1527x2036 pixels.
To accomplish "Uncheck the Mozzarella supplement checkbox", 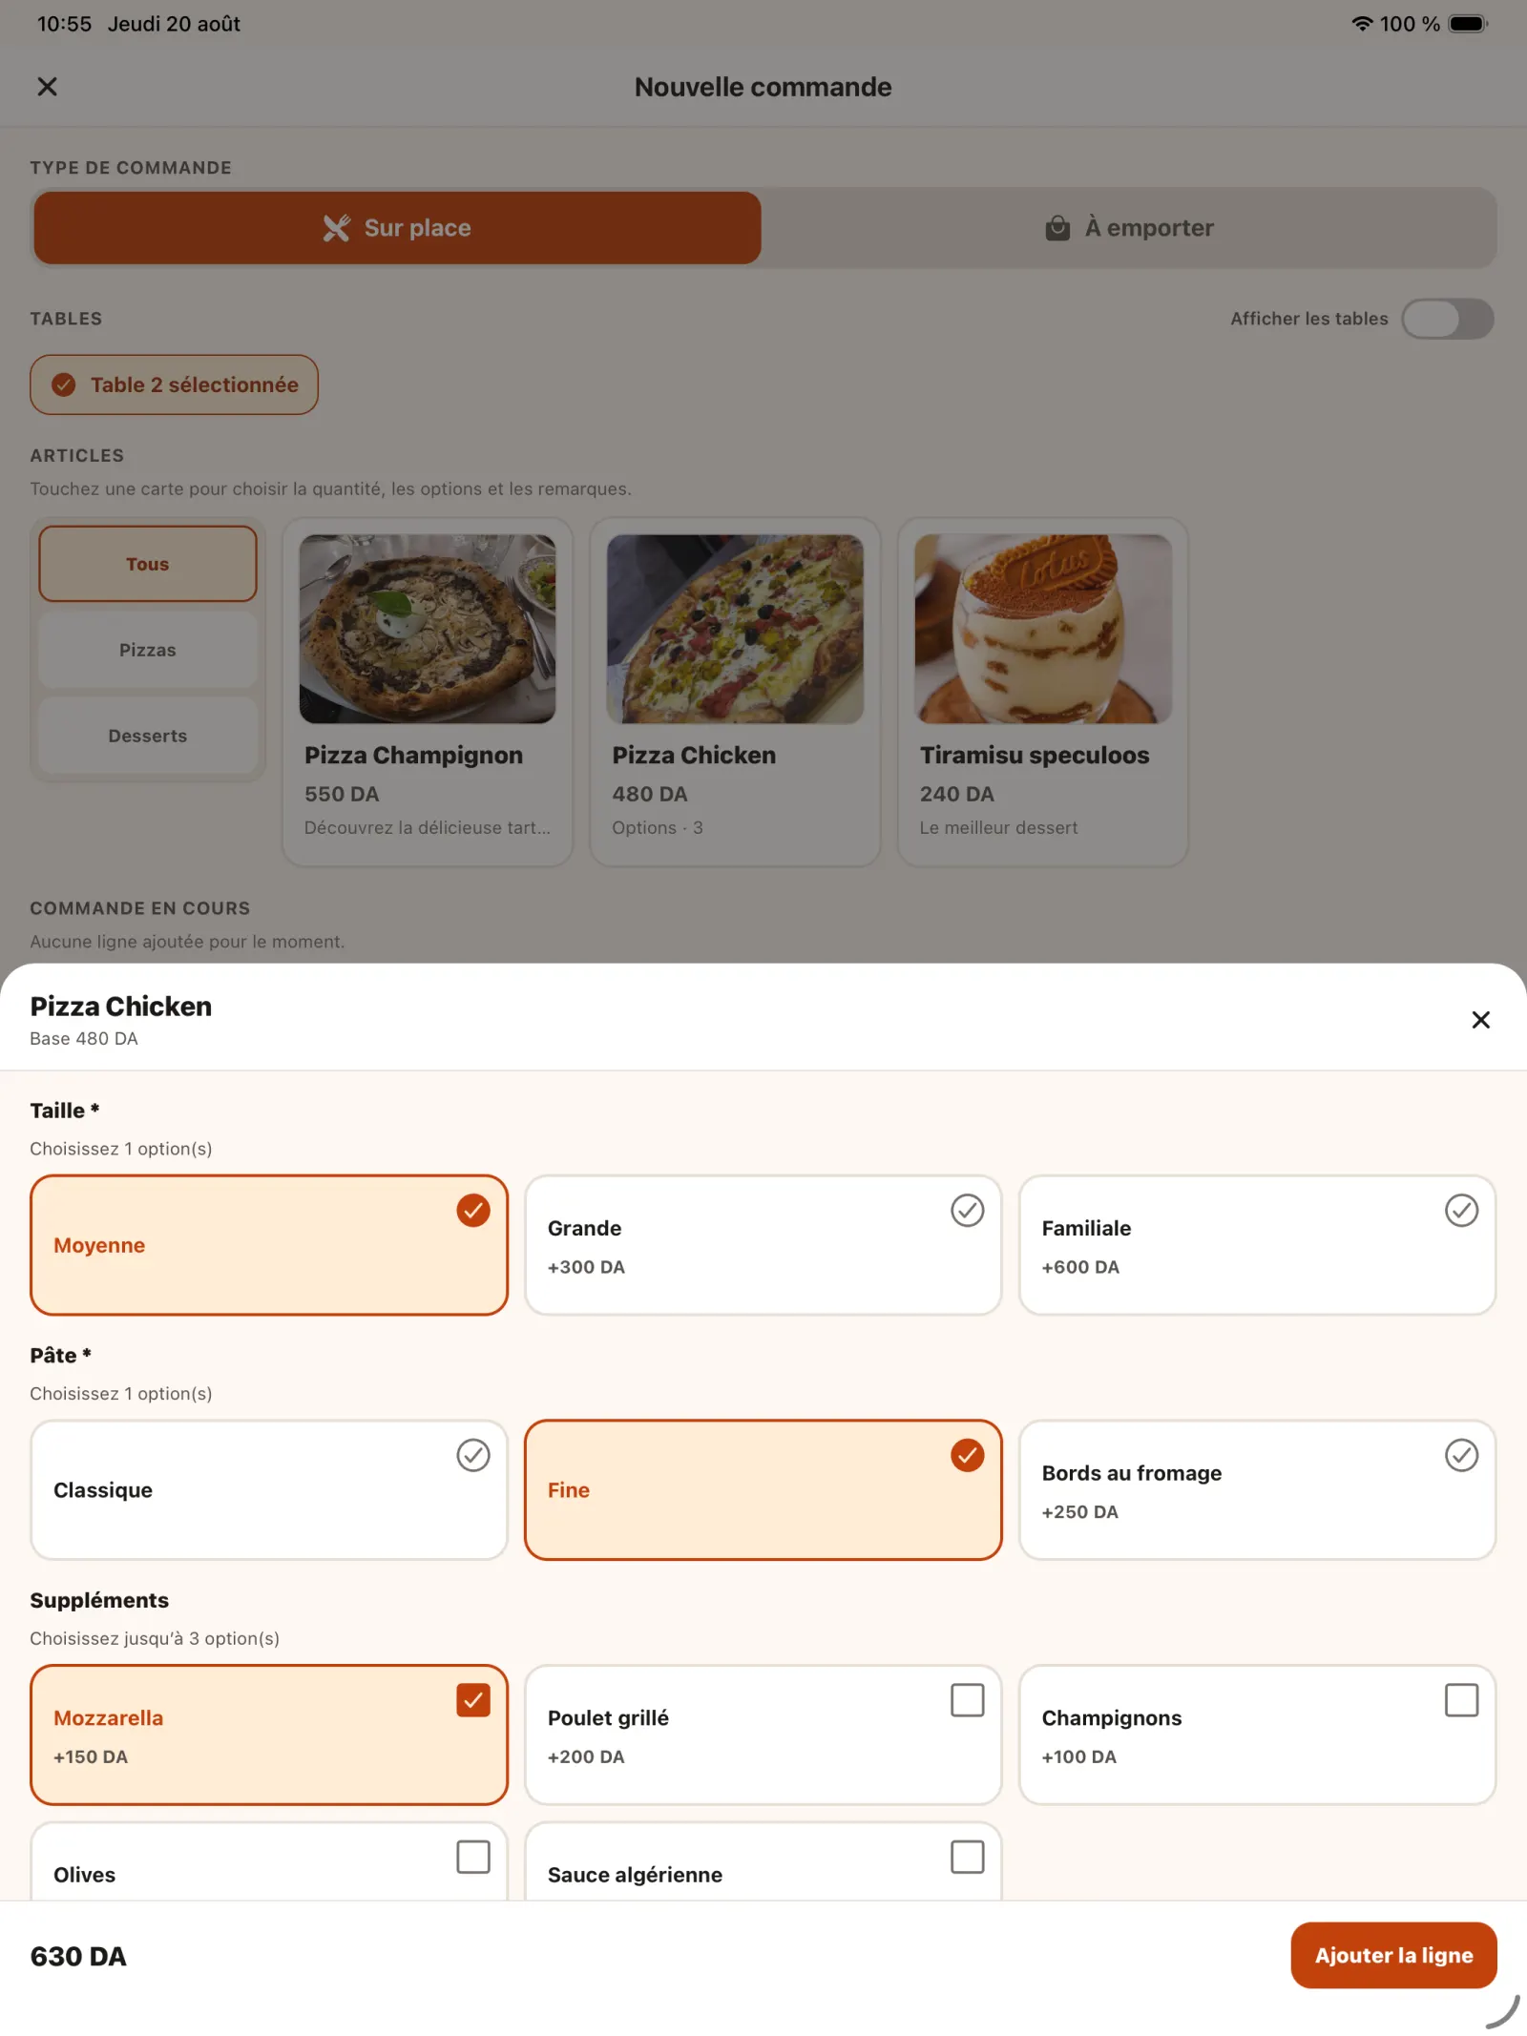I will click(472, 1700).
